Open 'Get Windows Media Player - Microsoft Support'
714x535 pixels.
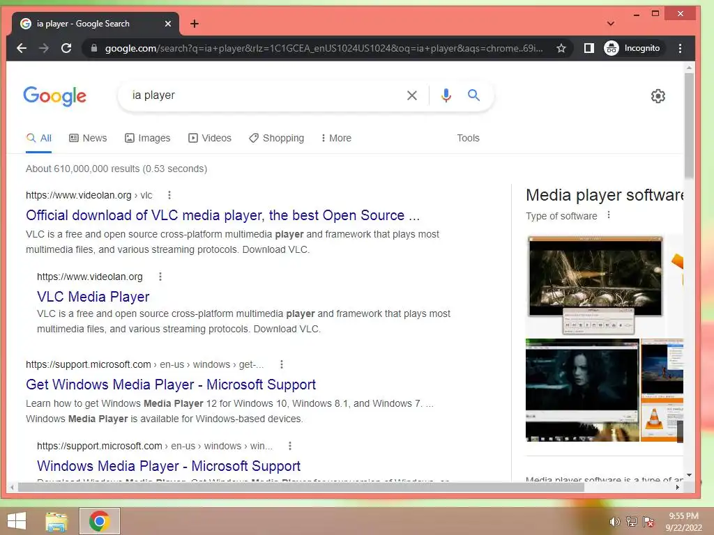tap(171, 385)
